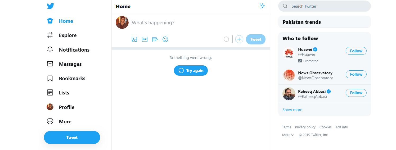Open Notifications from the sidebar
396x150 pixels.
(x=74, y=50)
